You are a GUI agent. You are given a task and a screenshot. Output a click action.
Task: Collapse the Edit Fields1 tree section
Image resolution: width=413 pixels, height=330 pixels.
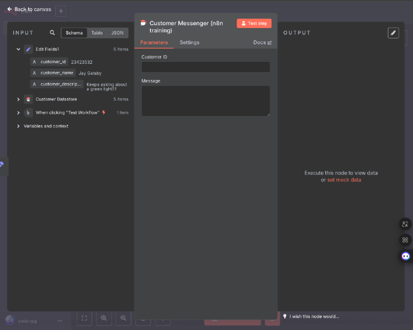pyautogui.click(x=18, y=49)
